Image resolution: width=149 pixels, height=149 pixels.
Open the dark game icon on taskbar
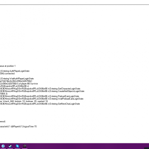coord(25,146)
